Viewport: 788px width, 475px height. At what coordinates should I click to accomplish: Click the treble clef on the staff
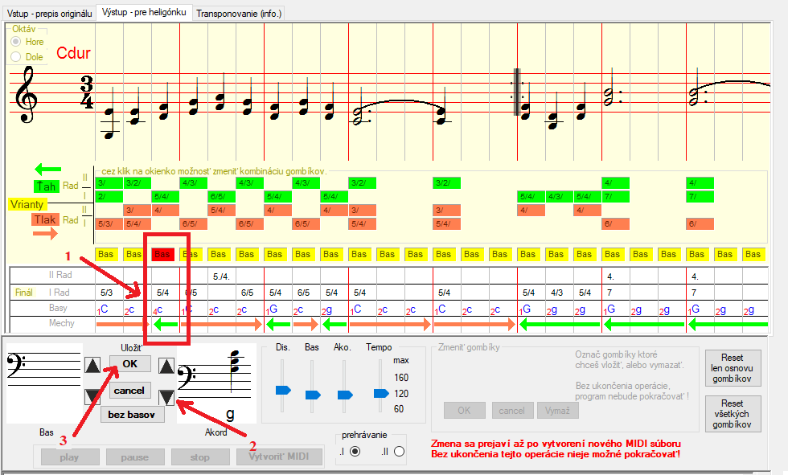[29, 96]
